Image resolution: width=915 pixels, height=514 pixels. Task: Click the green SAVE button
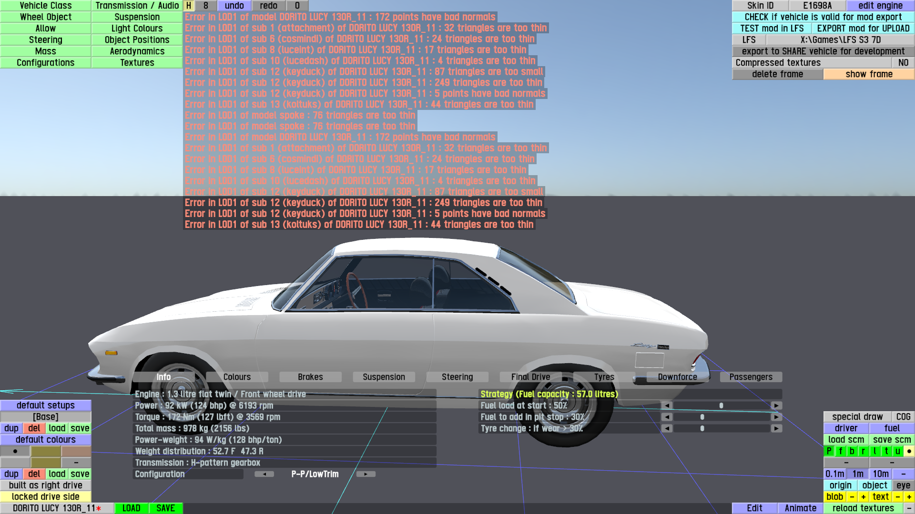165,508
